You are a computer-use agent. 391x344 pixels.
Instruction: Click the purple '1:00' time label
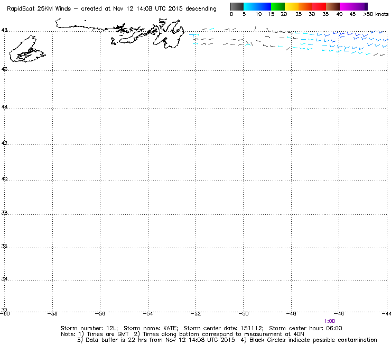(x=330, y=321)
